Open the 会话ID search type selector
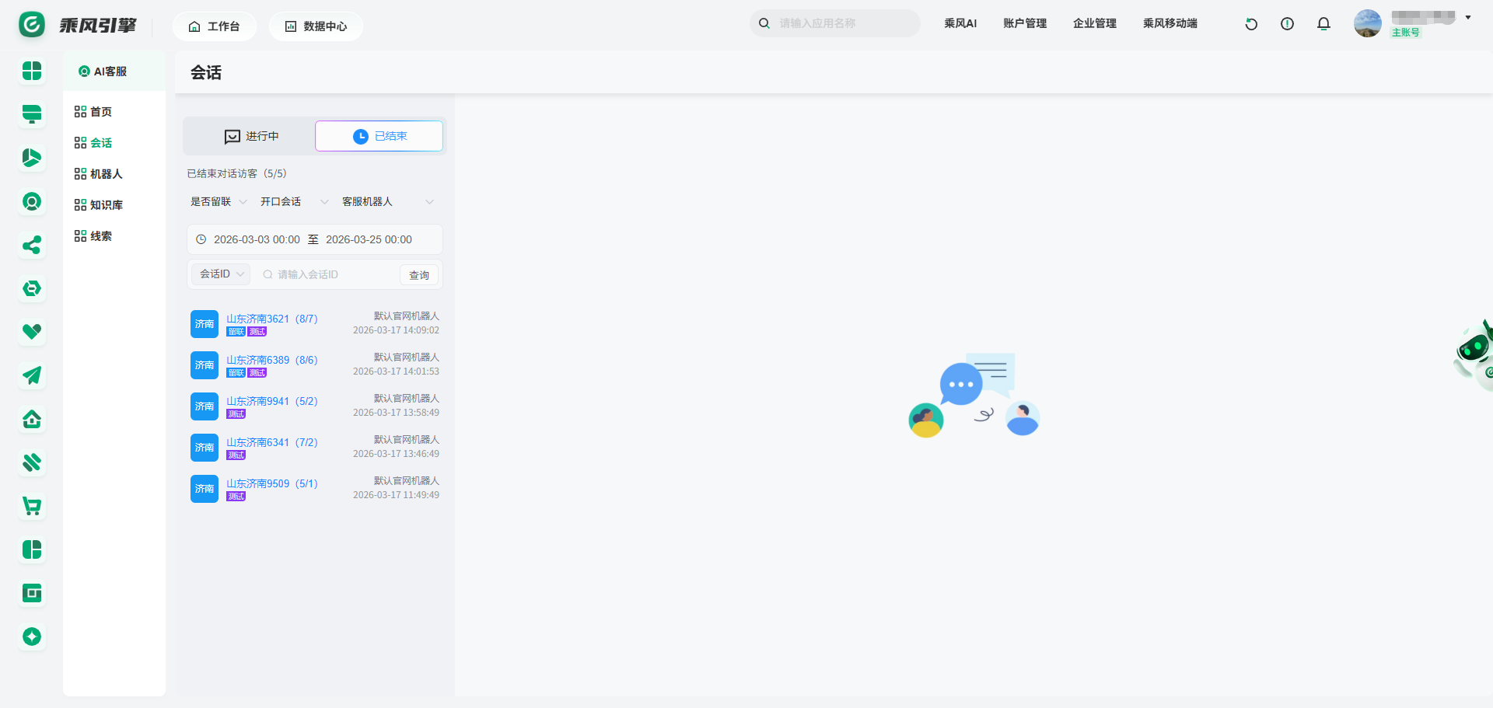 click(222, 274)
